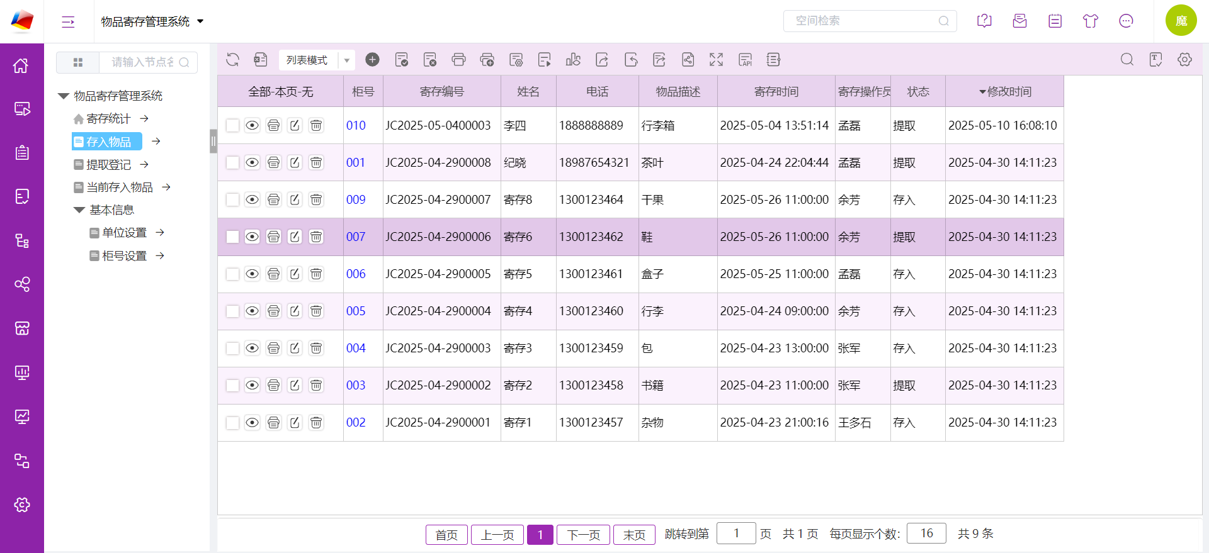Check the checkbox for row 001
Image resolution: width=1209 pixels, height=553 pixels.
[232, 162]
